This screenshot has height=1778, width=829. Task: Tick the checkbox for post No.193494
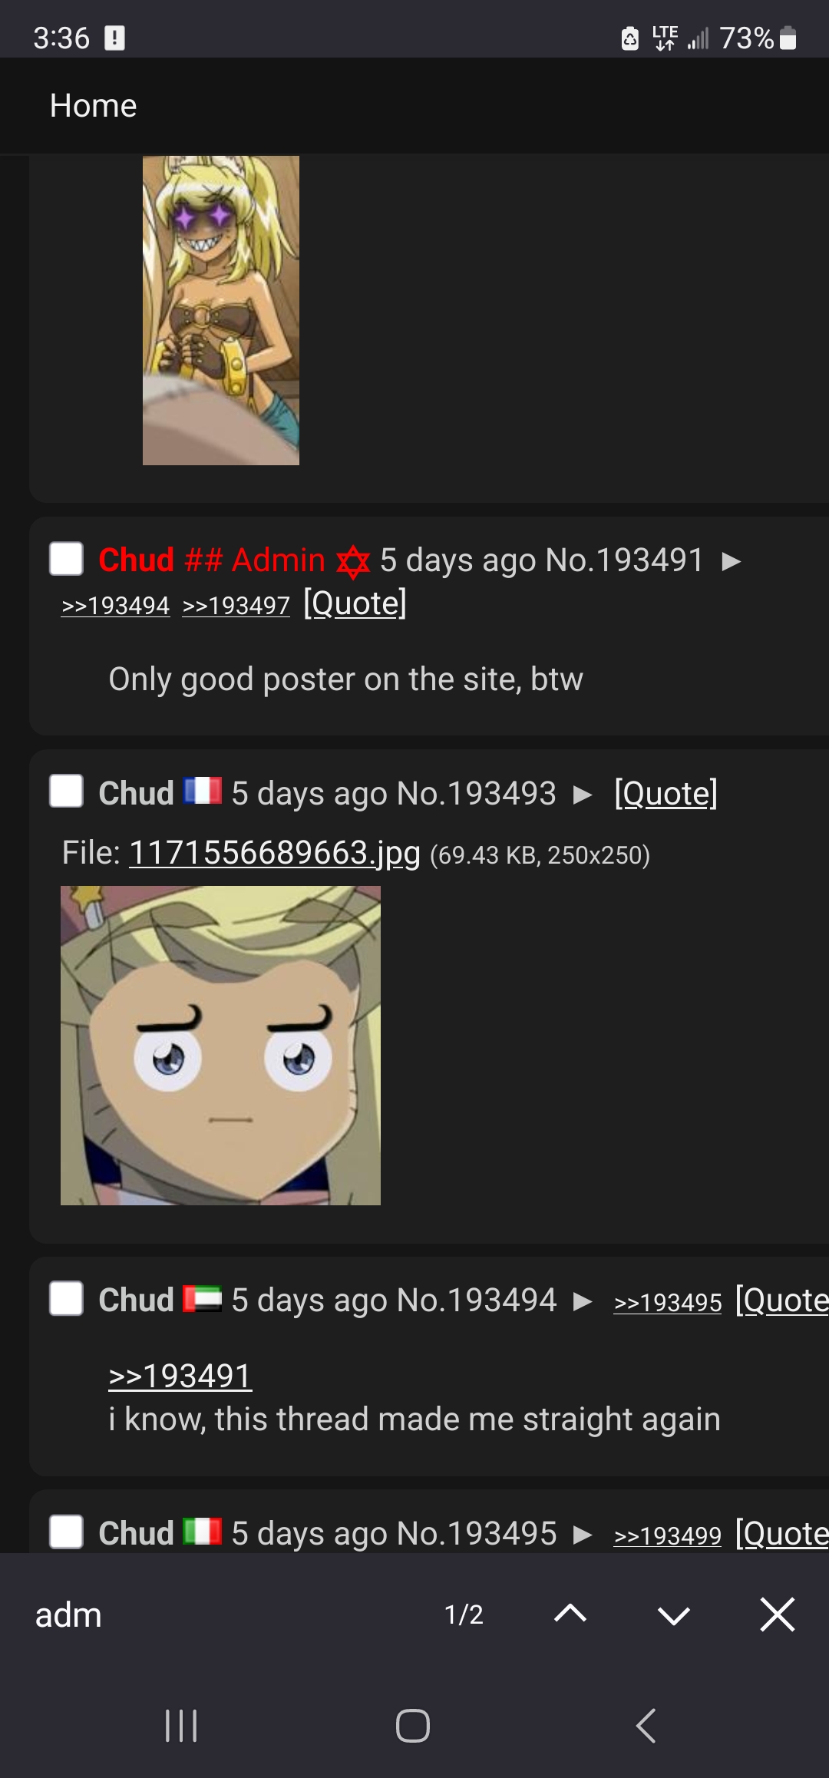click(x=66, y=1299)
